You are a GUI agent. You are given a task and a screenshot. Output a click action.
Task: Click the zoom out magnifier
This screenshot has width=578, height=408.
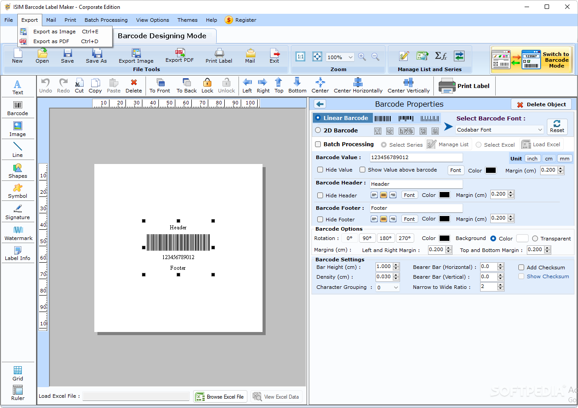pyautogui.click(x=376, y=56)
